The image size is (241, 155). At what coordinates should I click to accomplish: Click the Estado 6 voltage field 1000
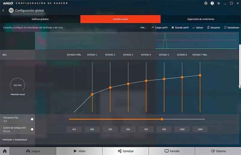tap(182, 129)
